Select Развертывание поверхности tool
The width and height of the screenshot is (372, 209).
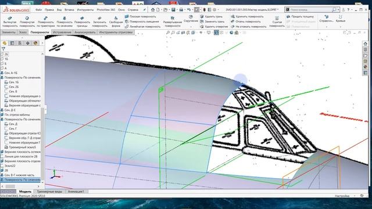[173, 21]
